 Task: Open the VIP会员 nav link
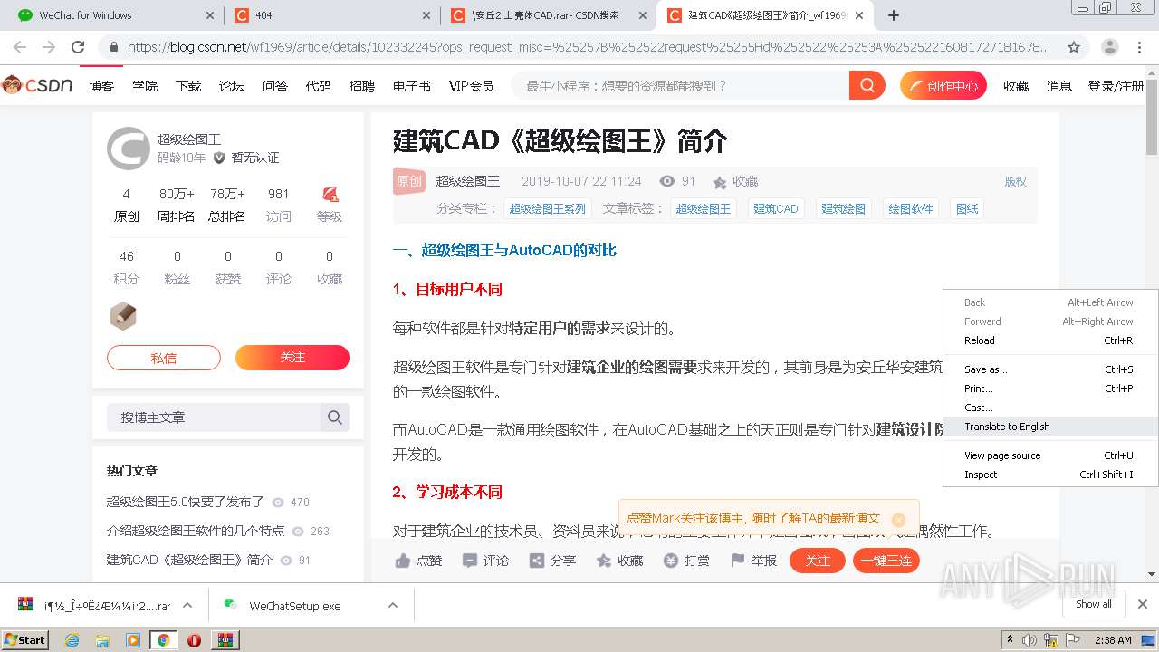pos(471,86)
